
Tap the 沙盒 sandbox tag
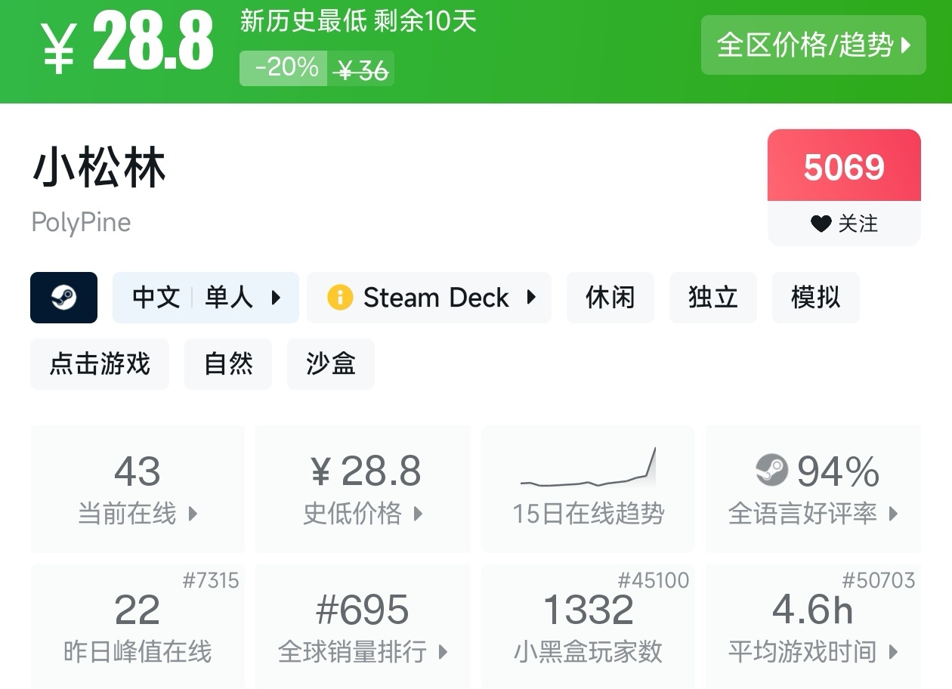click(331, 364)
